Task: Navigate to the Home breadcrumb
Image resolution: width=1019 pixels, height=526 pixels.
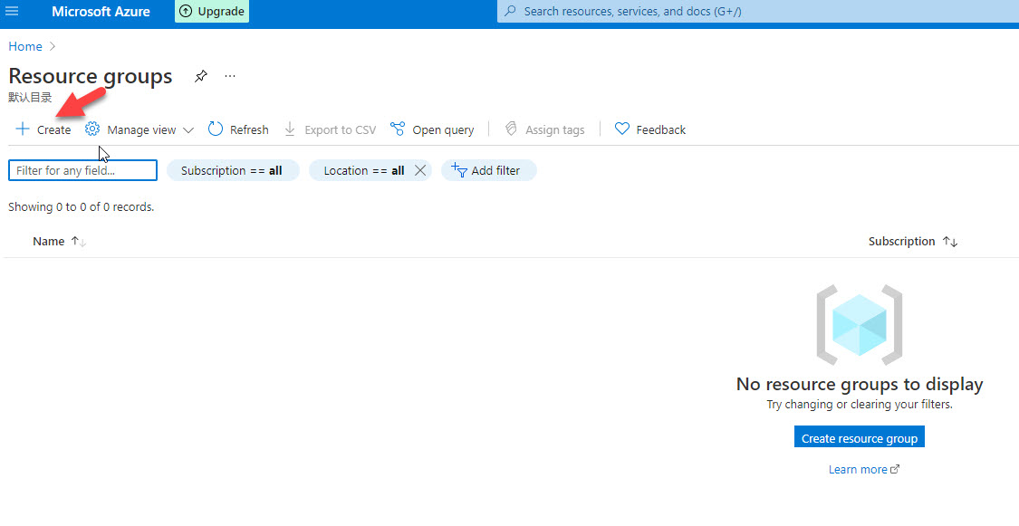Action: pyautogui.click(x=25, y=46)
